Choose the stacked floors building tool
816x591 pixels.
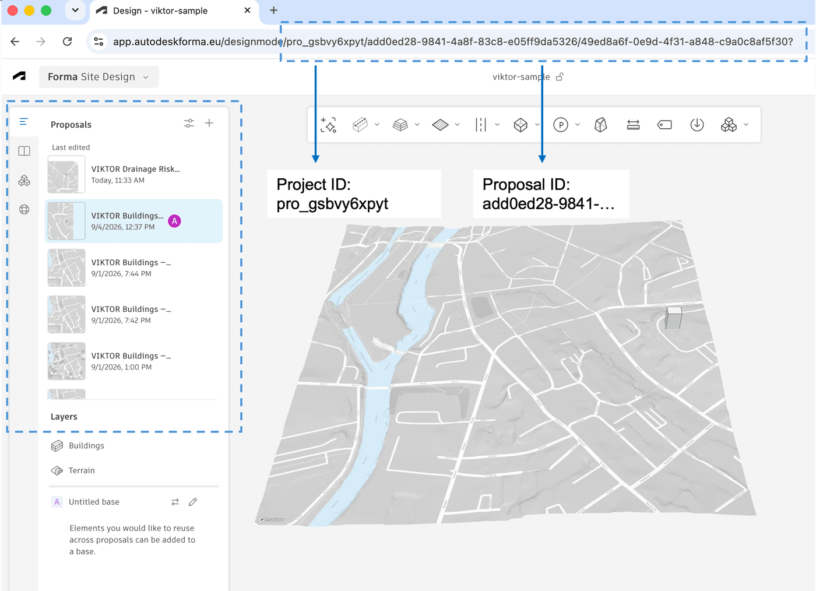[x=400, y=125]
